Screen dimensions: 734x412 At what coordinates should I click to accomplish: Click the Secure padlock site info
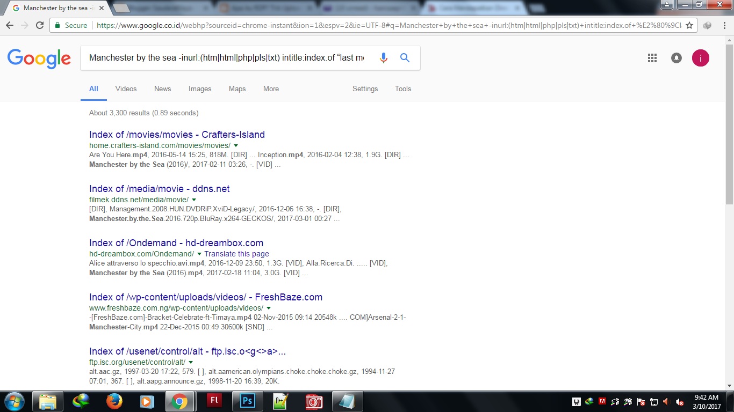point(70,25)
